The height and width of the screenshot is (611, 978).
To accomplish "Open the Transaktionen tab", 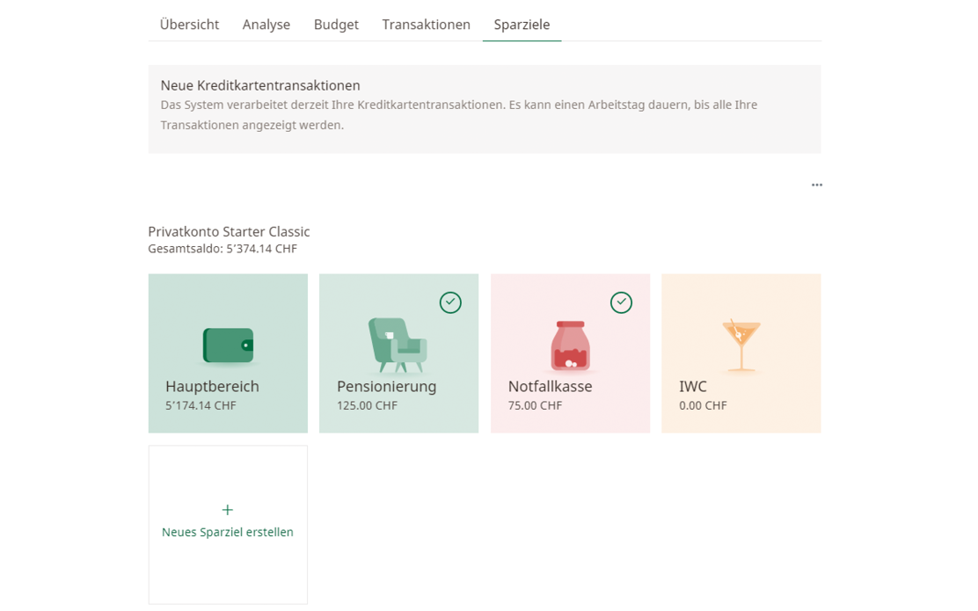I will pyautogui.click(x=426, y=25).
